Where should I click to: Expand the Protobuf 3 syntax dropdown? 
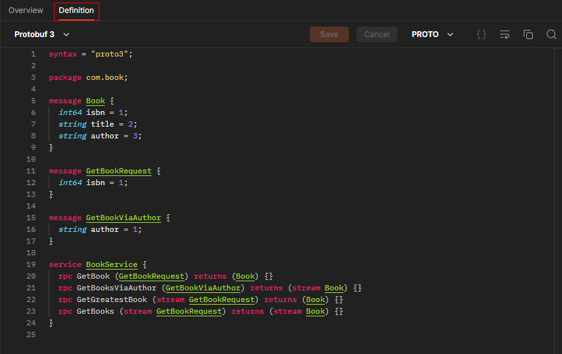pyautogui.click(x=42, y=34)
